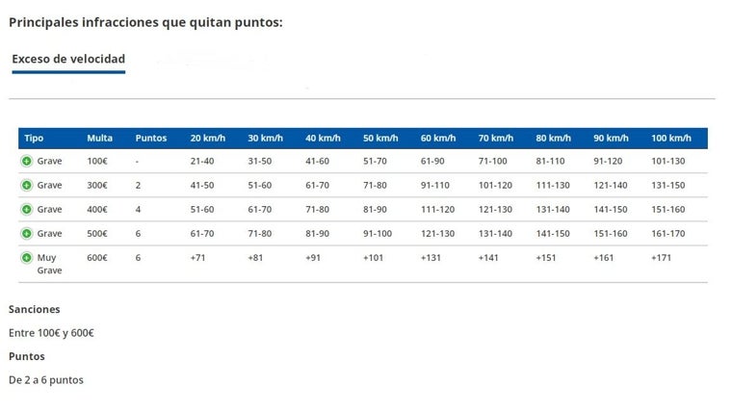This screenshot has height=411, width=732.
Task: Click the Multa column header
Action: pyautogui.click(x=99, y=138)
